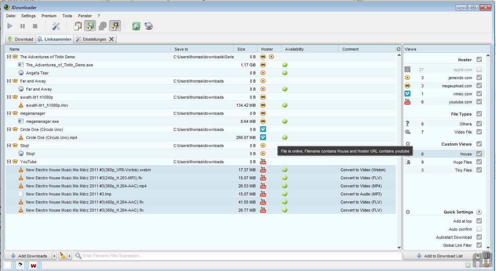Sort the table by the Name column
This screenshot has width=496, height=271.
click(x=88, y=49)
